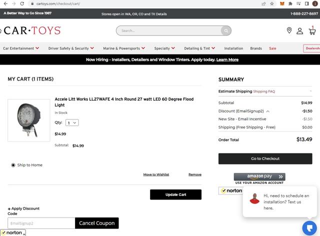Bookmark this page with the star icon

click(x=272, y=3)
